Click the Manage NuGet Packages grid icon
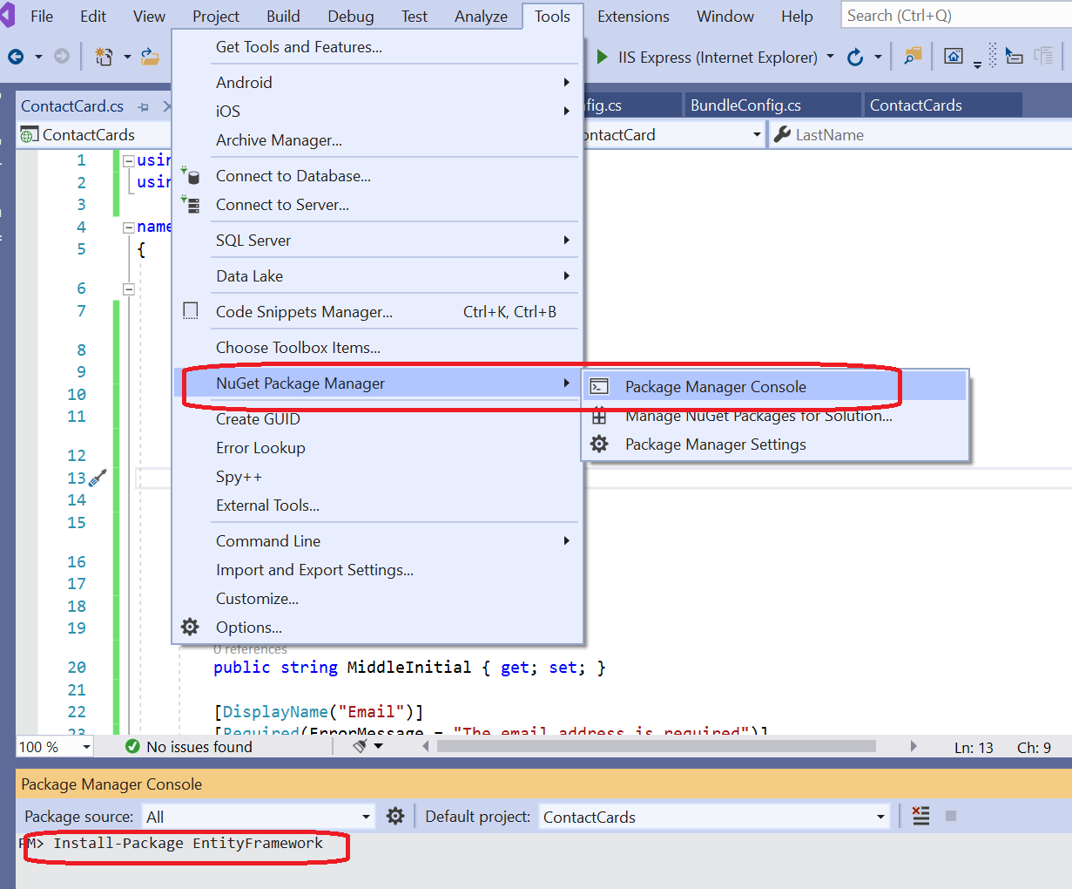 [599, 417]
